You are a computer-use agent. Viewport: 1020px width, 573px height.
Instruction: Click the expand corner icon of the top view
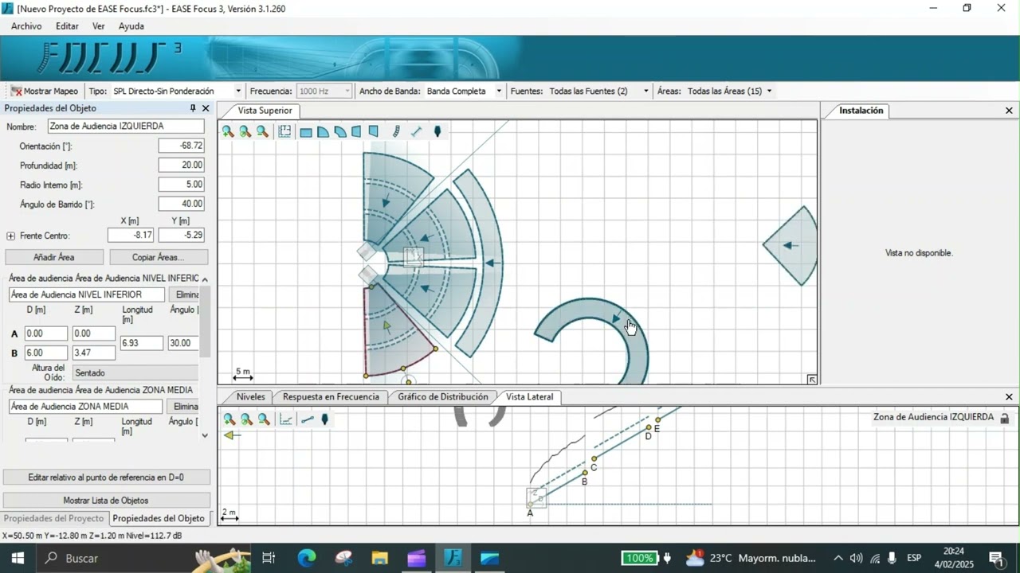[811, 380]
